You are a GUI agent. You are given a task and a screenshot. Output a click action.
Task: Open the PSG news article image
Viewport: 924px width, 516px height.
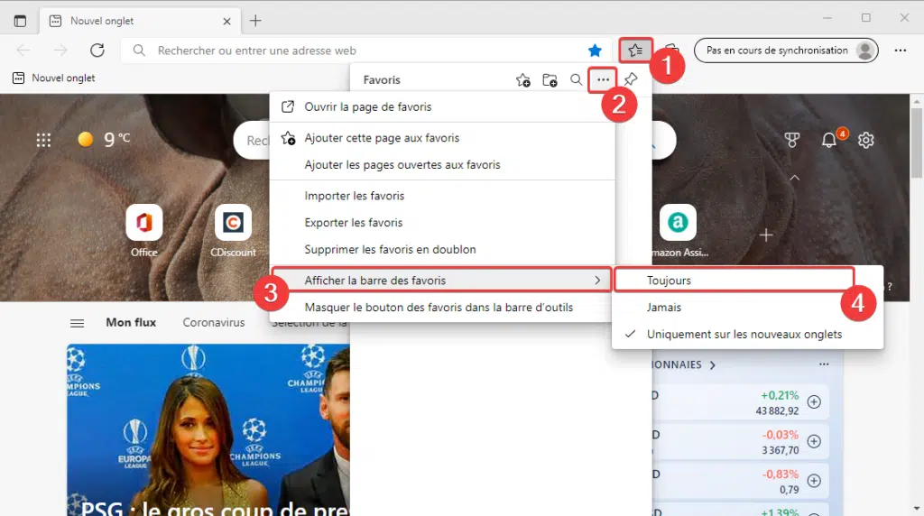pyautogui.click(x=208, y=430)
